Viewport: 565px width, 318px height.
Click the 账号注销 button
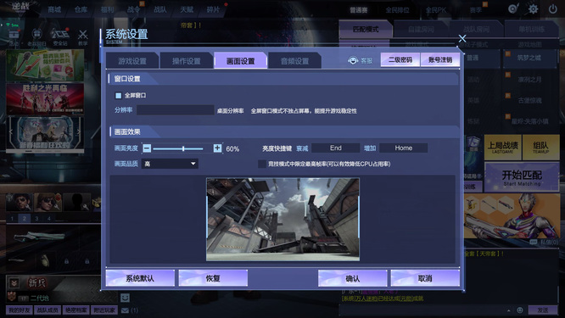(440, 59)
